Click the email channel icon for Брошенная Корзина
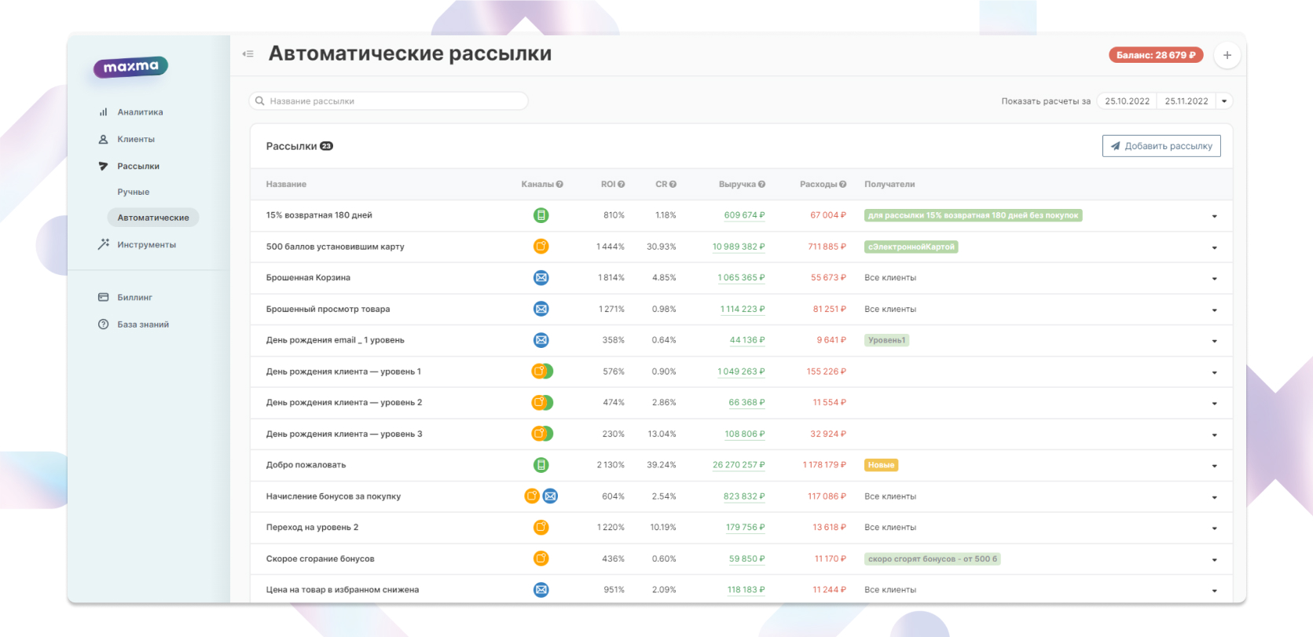 pyautogui.click(x=541, y=278)
